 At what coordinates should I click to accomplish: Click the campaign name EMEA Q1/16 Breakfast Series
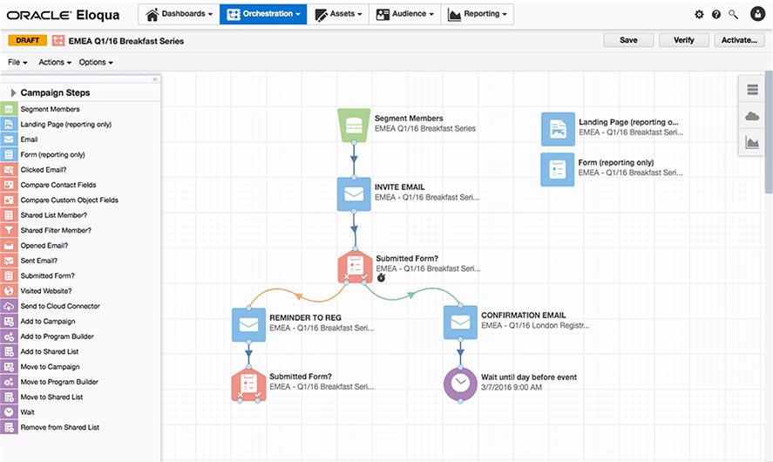(x=126, y=41)
